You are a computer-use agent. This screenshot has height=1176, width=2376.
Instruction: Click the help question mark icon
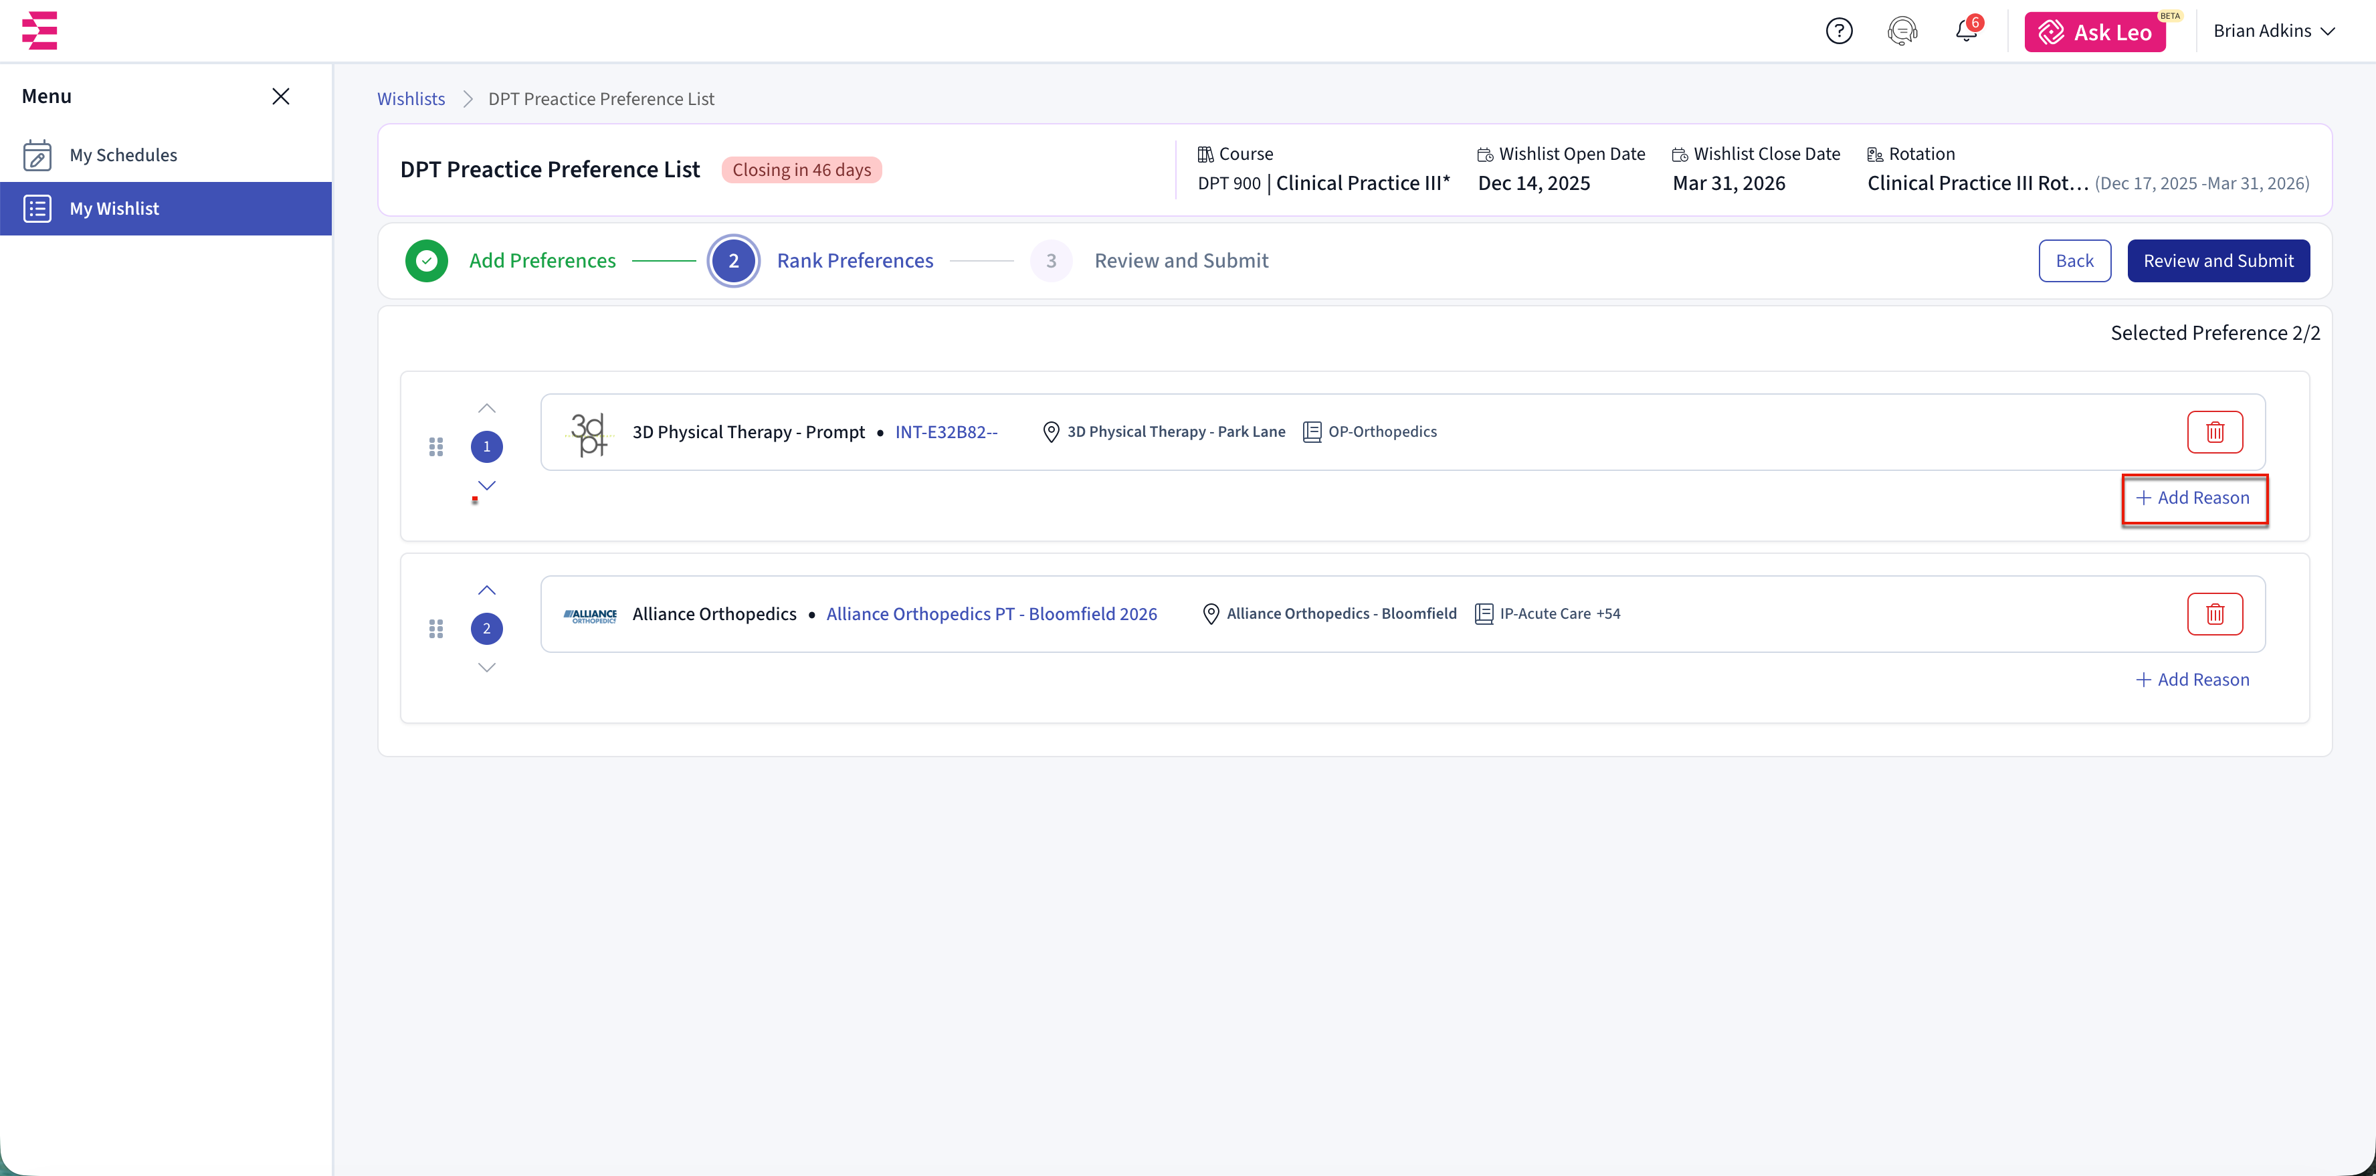tap(1838, 31)
